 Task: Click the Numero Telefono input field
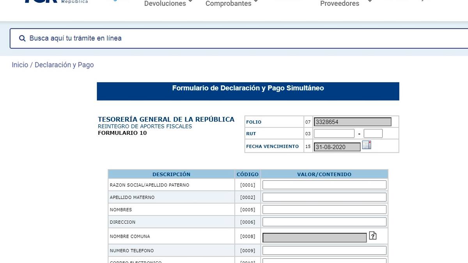pyautogui.click(x=324, y=251)
